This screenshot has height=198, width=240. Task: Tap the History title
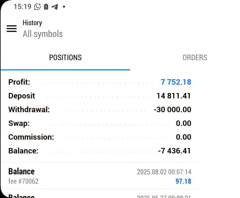32,23
